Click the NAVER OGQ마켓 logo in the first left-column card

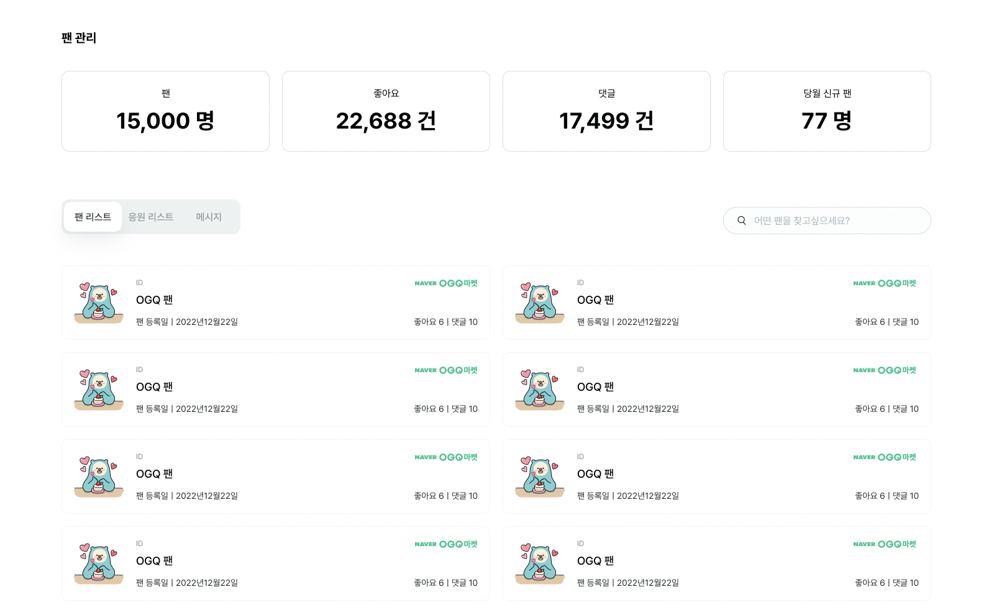tap(446, 283)
